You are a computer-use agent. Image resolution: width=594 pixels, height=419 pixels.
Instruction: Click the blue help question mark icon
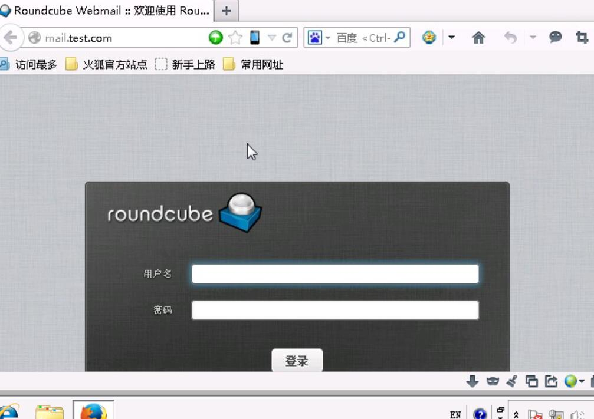(480, 414)
